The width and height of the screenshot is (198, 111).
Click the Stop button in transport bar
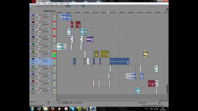[71, 103]
